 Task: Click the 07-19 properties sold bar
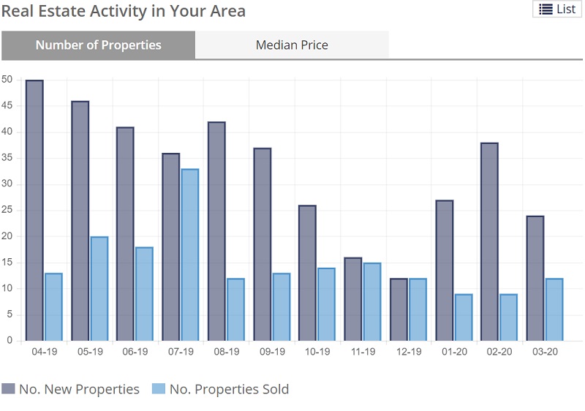coord(189,254)
